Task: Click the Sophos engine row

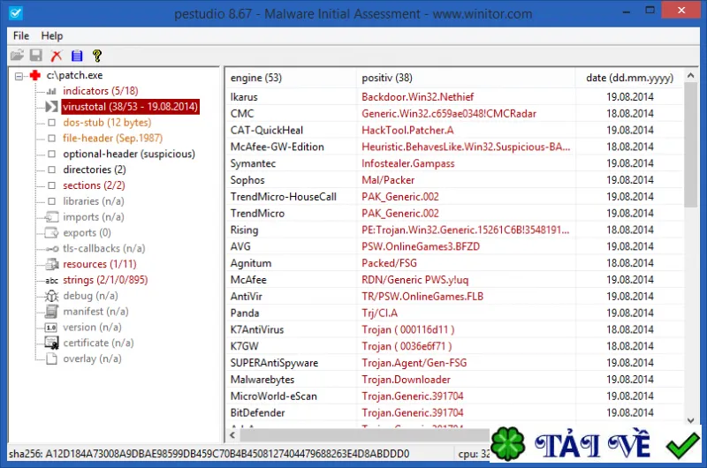Action: [x=454, y=180]
